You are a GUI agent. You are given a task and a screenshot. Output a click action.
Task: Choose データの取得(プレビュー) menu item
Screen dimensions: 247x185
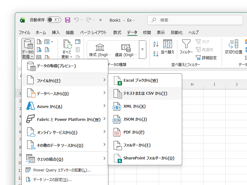(x=65, y=66)
